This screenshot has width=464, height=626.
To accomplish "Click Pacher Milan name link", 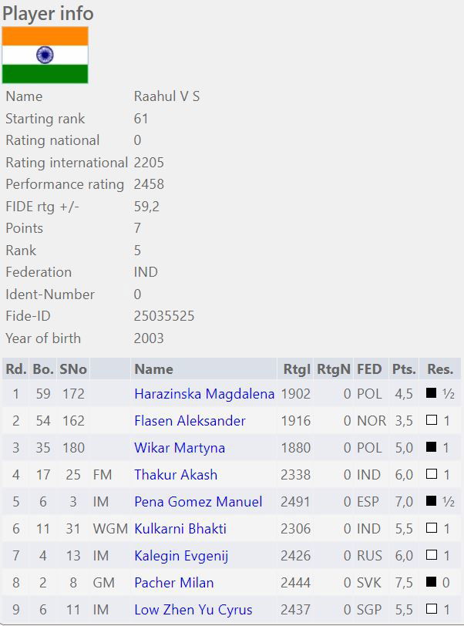I will click(174, 583).
